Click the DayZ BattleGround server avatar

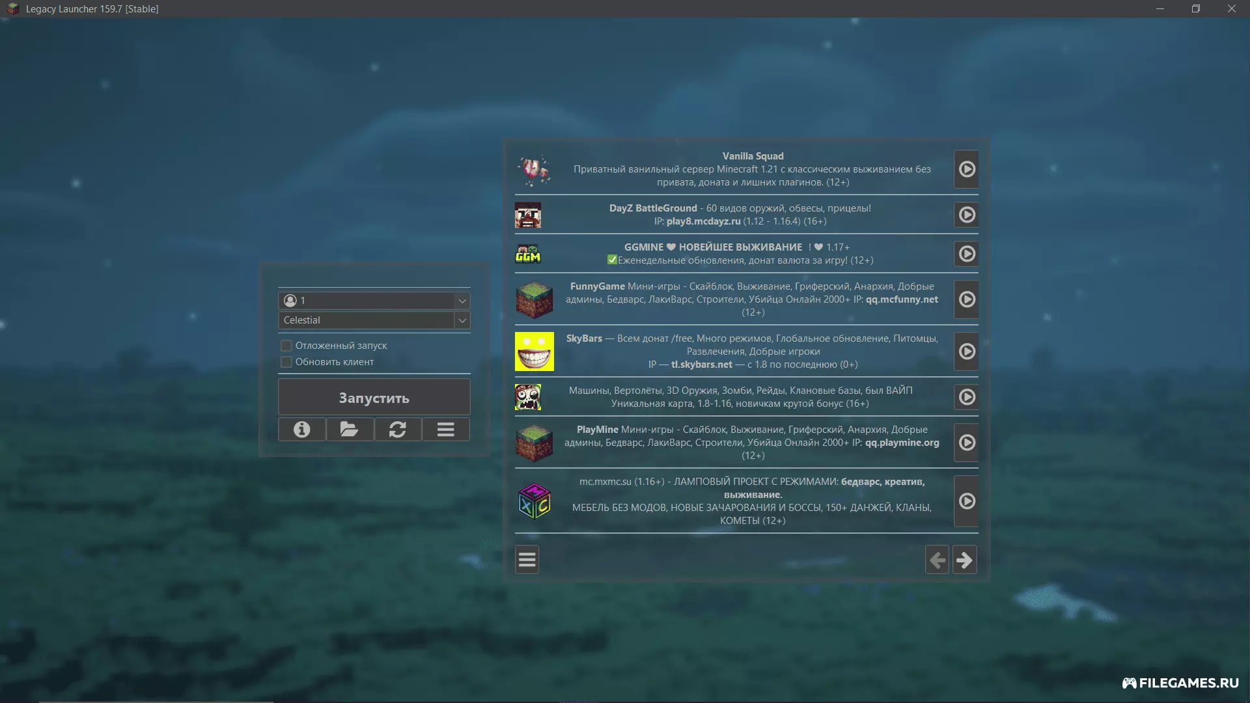(528, 215)
